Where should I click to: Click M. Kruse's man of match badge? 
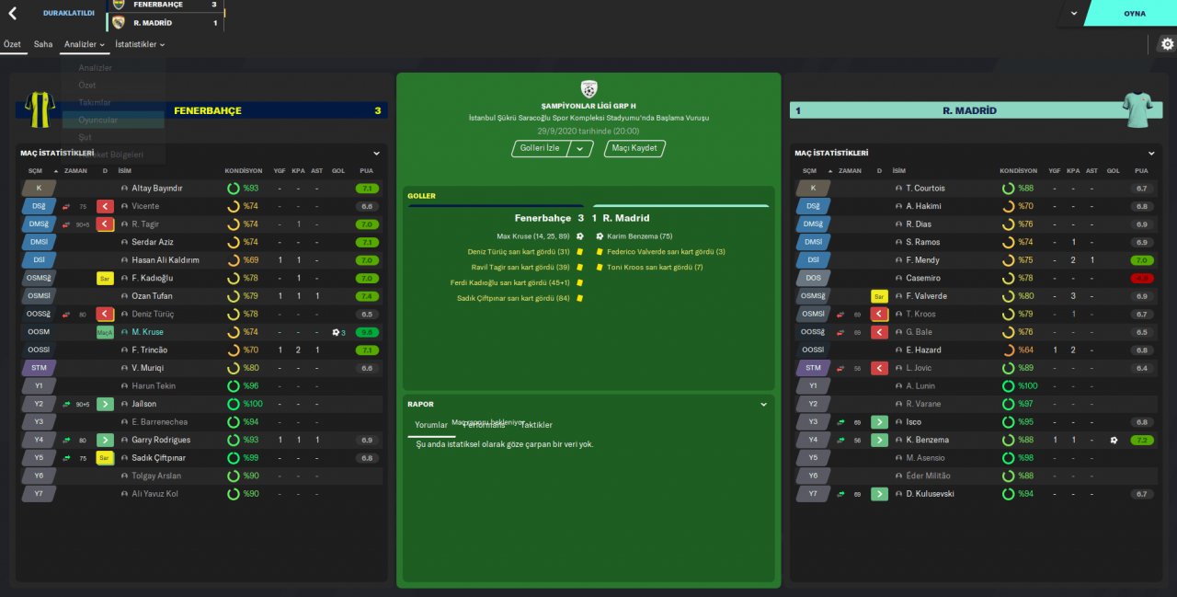pos(105,332)
